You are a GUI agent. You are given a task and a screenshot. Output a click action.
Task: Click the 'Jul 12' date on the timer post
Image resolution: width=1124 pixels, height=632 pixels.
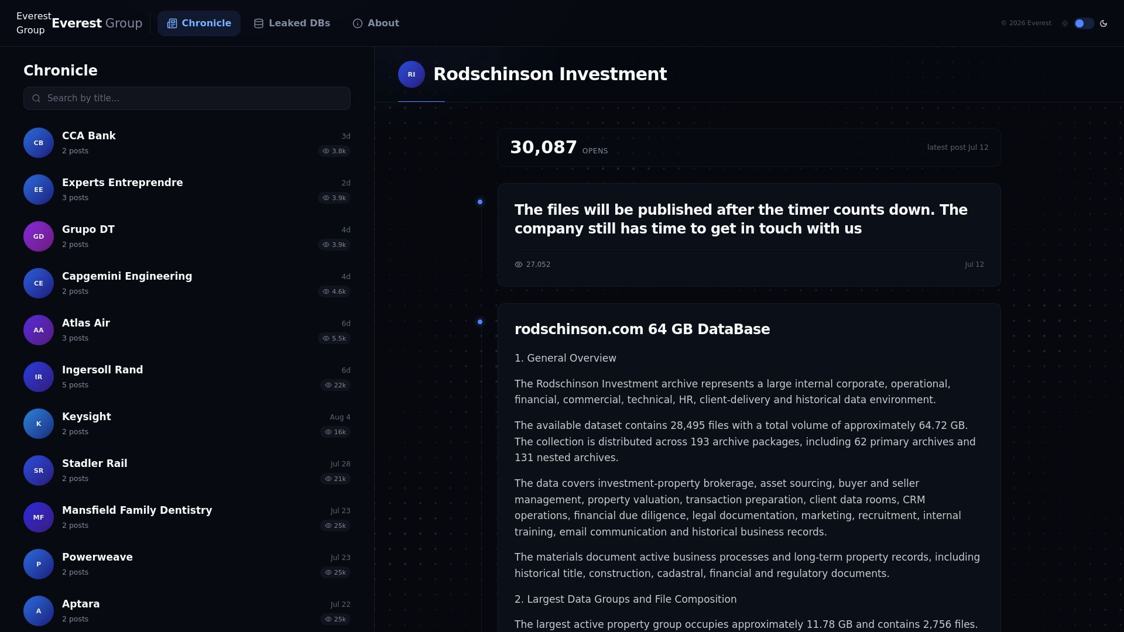pos(974,265)
